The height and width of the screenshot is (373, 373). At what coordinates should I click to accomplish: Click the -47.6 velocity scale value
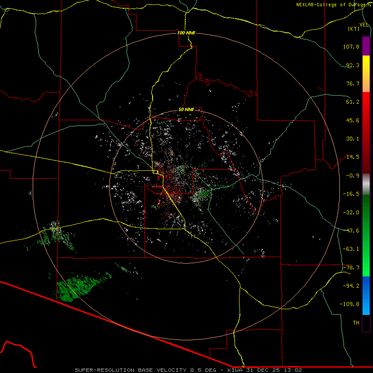[351, 231]
